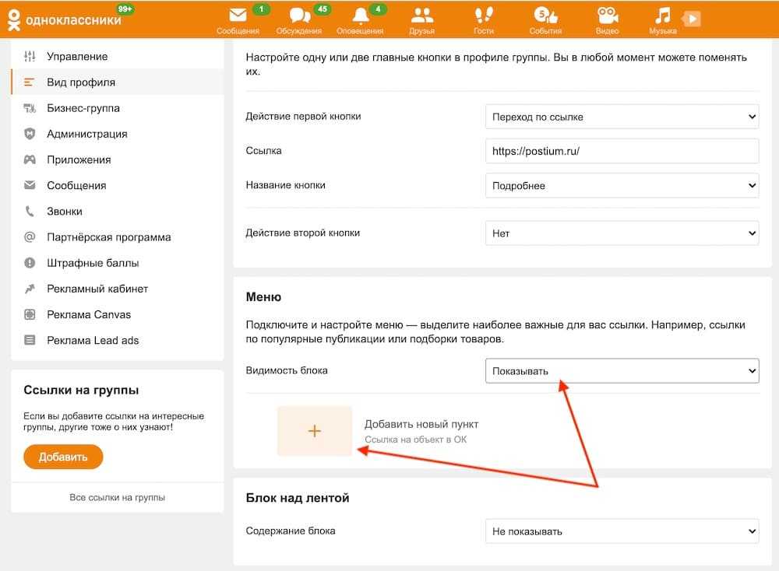Open События icon in top bar

coord(545,16)
